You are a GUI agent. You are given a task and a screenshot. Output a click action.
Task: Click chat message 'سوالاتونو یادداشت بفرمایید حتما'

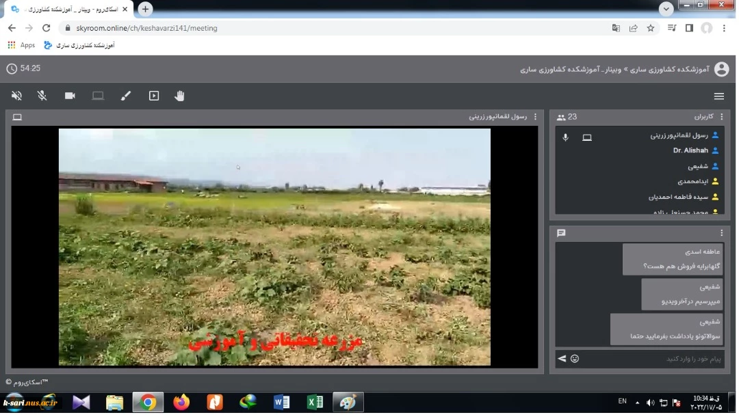pos(666,330)
